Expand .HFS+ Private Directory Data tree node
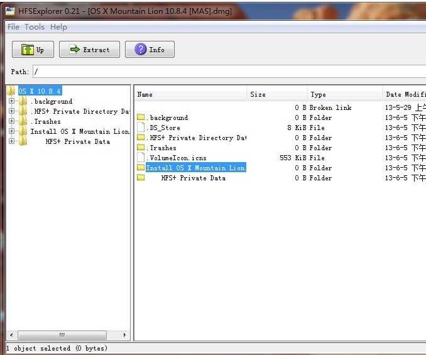 [x=11, y=111]
